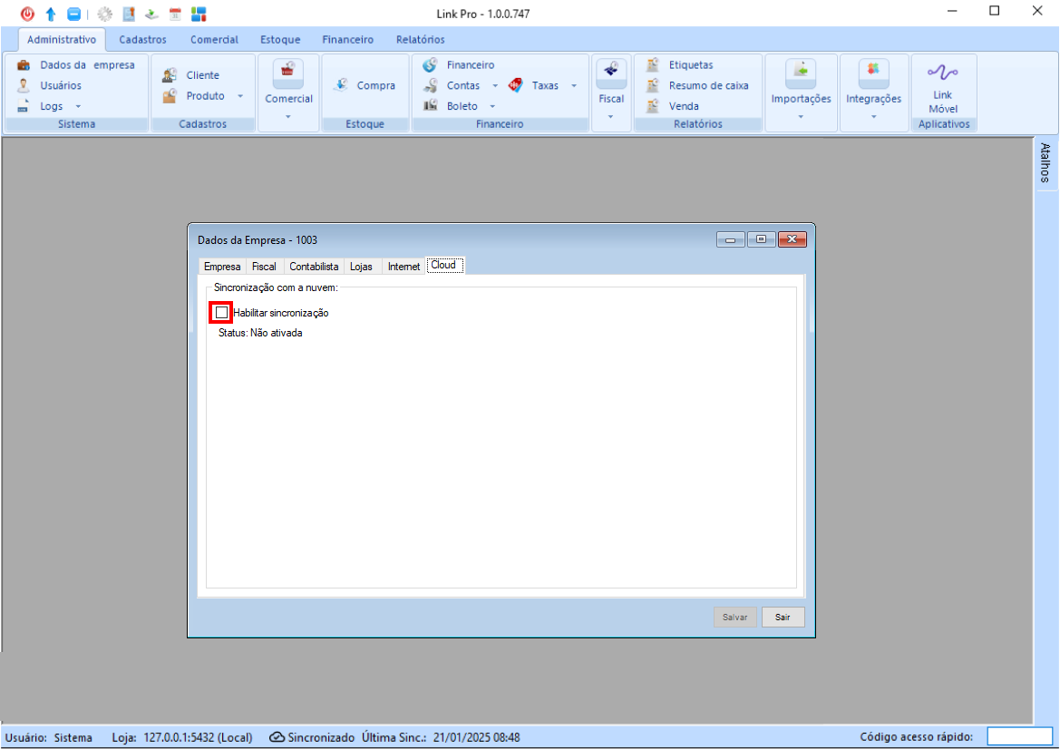The height and width of the screenshot is (749, 1060).
Task: Click the Sair button
Action: [x=783, y=618]
